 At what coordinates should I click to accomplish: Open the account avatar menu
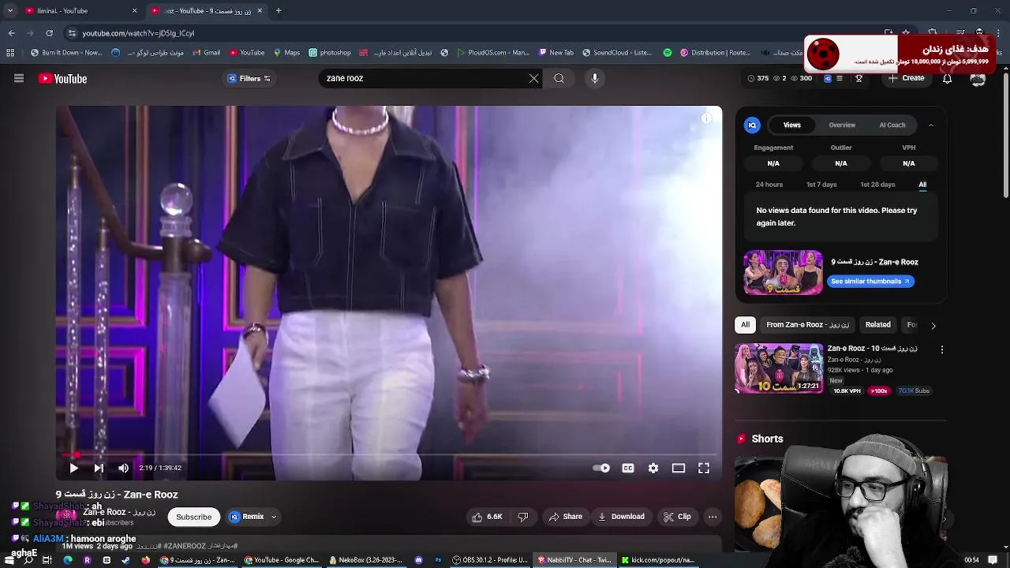click(x=978, y=78)
